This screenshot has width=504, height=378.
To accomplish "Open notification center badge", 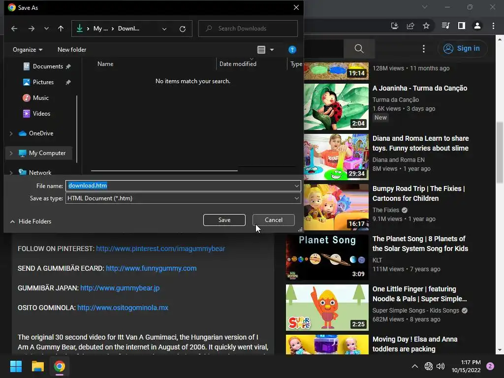I will coord(490,366).
